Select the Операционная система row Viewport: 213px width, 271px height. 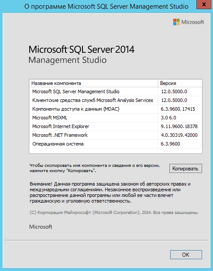click(116, 144)
